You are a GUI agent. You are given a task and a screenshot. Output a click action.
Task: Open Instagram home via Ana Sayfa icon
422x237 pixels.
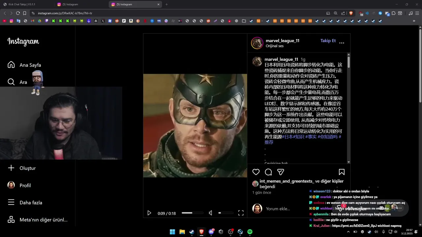11,65
